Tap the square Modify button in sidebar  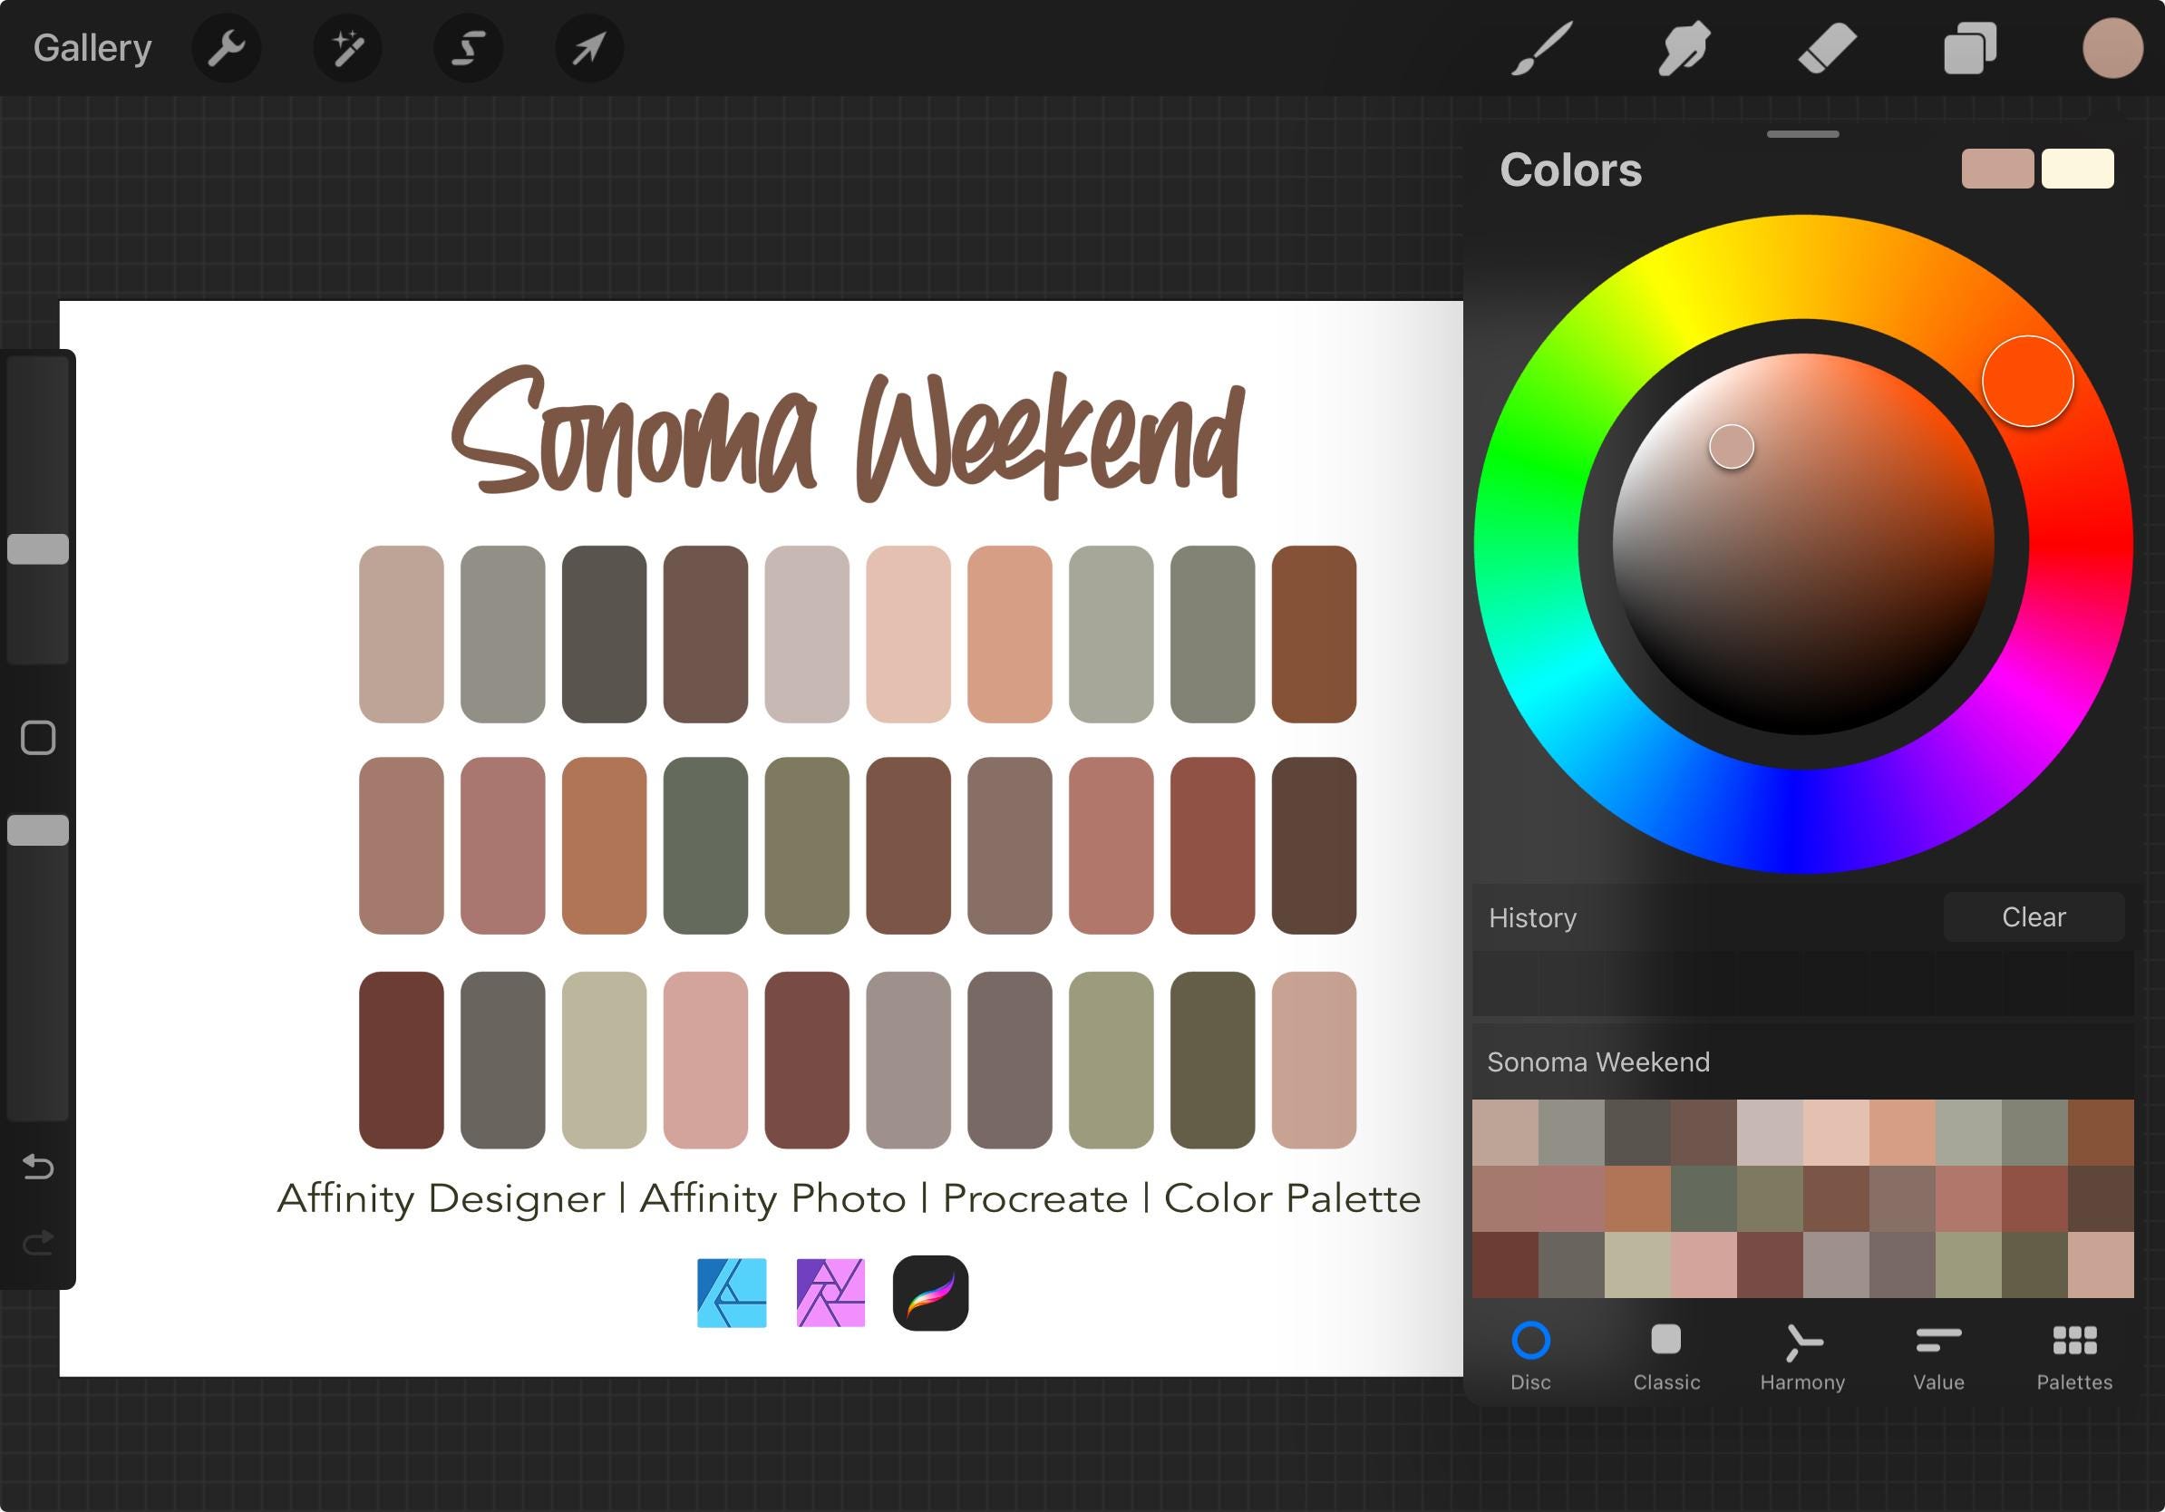[38, 738]
